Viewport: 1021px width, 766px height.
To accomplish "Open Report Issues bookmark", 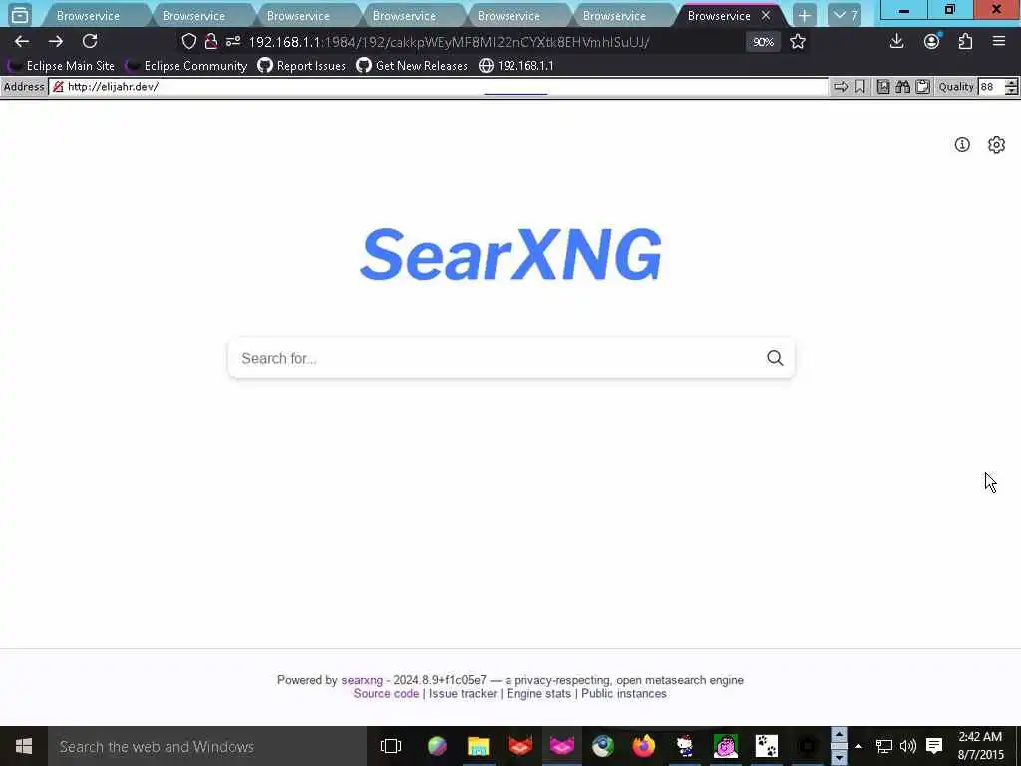I will tap(301, 66).
